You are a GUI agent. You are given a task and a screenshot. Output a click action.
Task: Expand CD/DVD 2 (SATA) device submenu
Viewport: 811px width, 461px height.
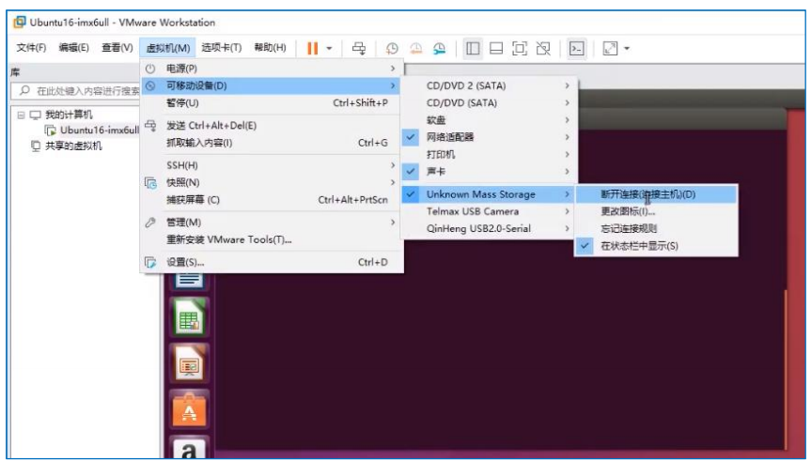pos(489,85)
